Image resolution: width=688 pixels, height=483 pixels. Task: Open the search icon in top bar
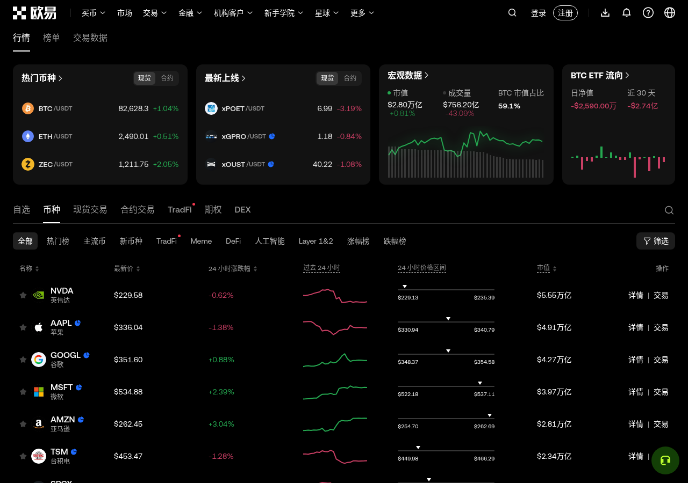[512, 13]
